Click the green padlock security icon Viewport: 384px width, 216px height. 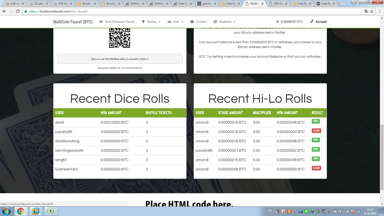click(26, 11)
